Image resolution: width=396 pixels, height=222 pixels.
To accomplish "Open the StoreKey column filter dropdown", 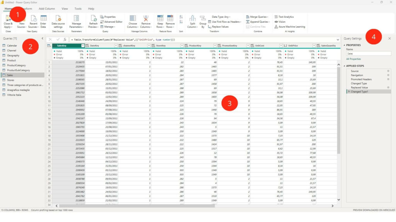I will pos(182,45).
